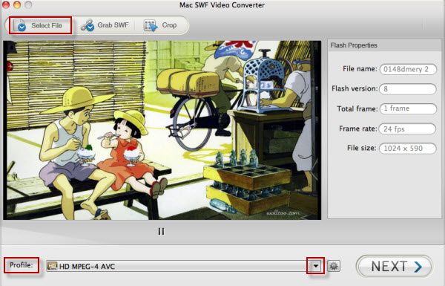Click the Select File button

point(40,25)
